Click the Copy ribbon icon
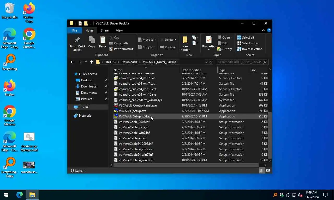The image size is (334, 200). click(92, 42)
